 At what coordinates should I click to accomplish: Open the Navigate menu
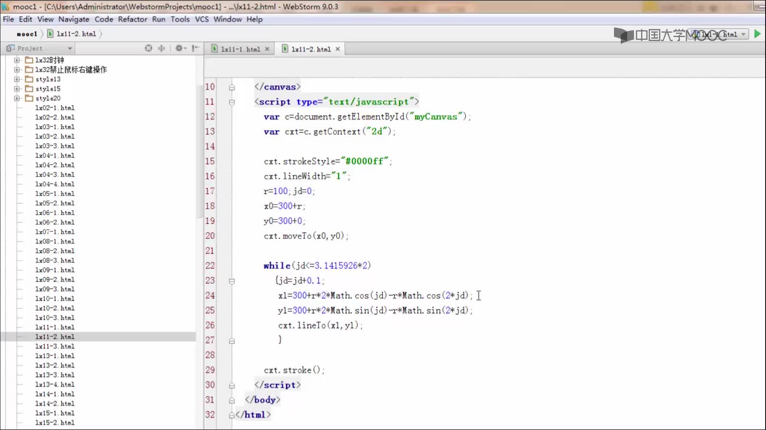[74, 19]
